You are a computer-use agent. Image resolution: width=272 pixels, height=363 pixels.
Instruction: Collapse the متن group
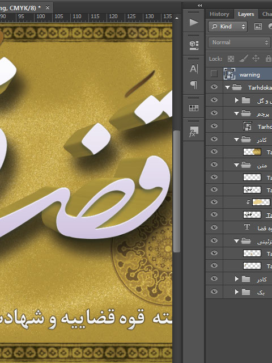236,165
